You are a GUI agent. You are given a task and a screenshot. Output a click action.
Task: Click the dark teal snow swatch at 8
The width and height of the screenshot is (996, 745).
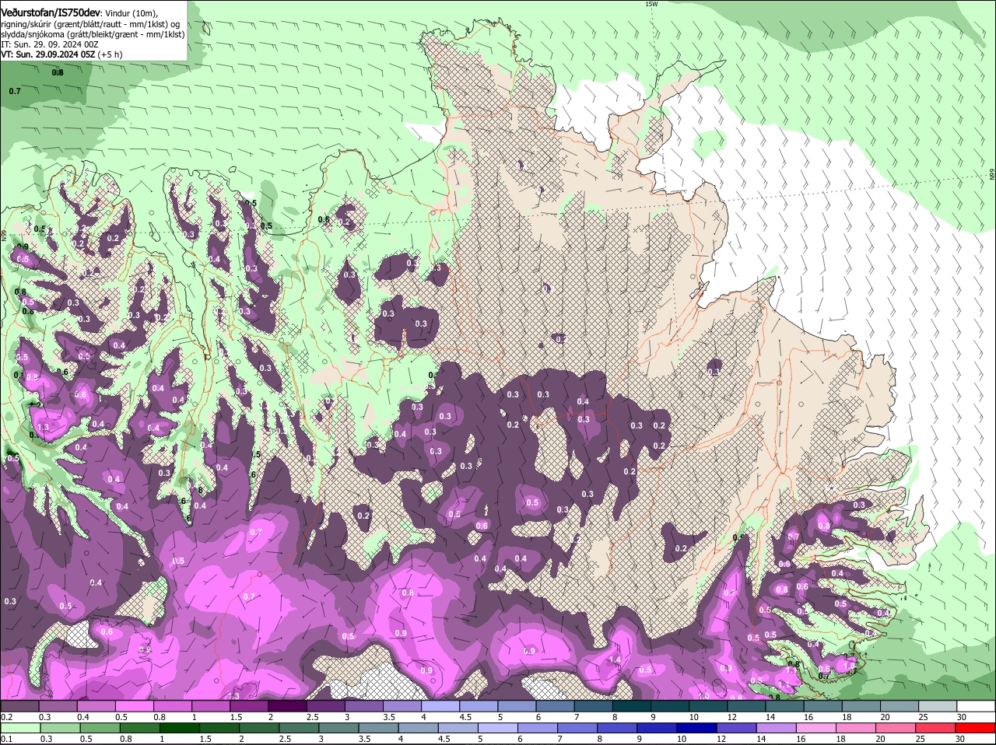point(631,706)
